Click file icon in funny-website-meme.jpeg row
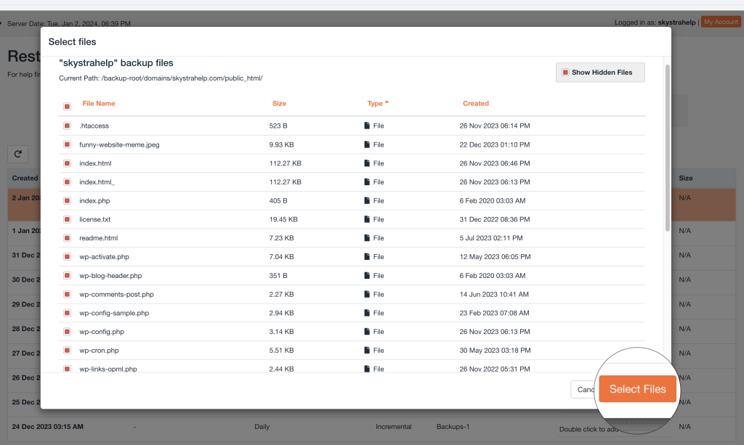This screenshot has width=744, height=445. pyautogui.click(x=367, y=144)
